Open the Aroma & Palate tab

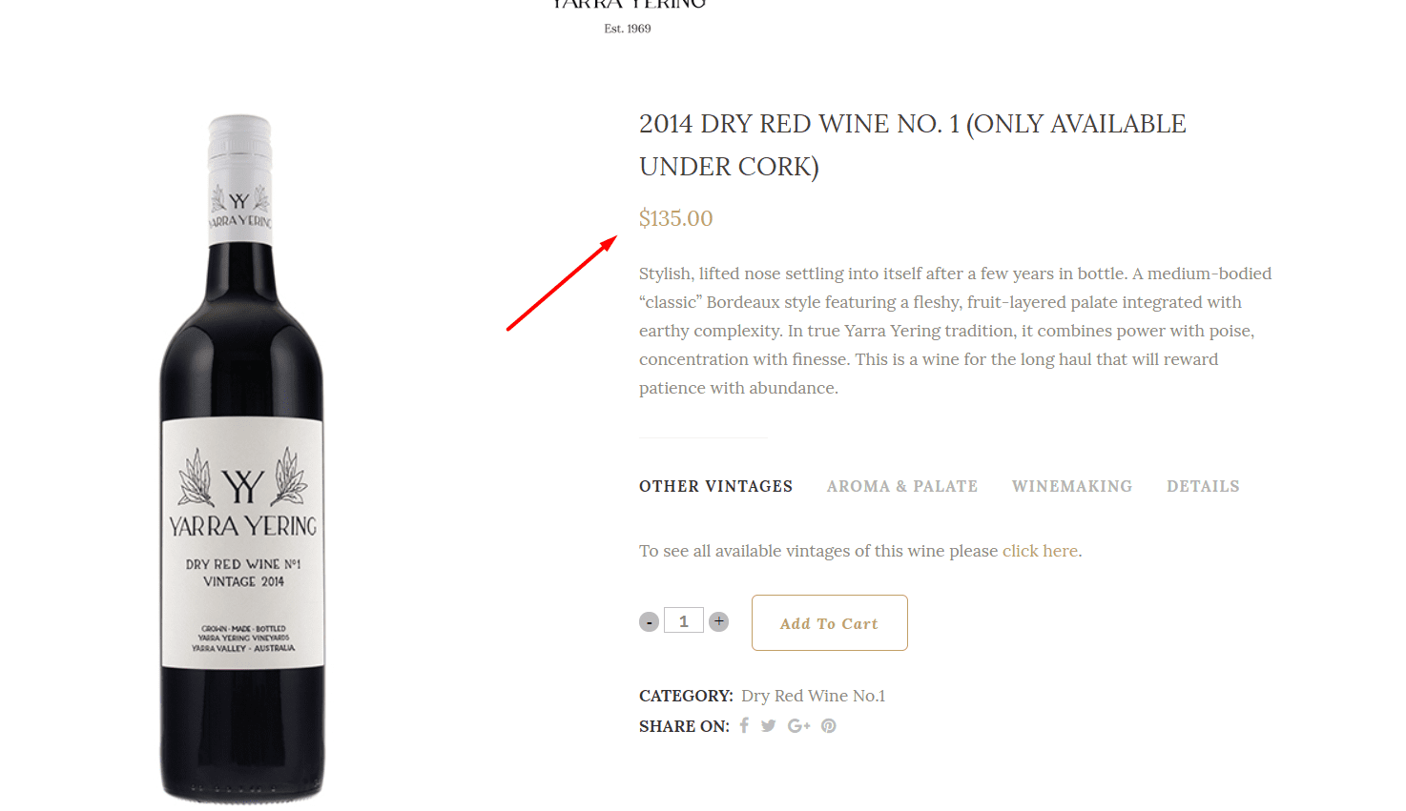[902, 486]
